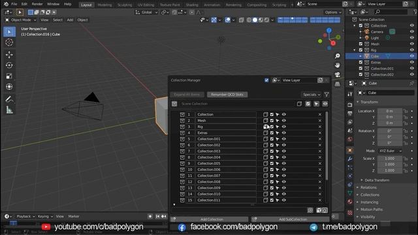Hide Collection.007 via its eye icon
This screenshot has height=235, width=418.
click(x=284, y=176)
